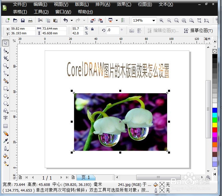Cut selection with the scissors icon
Image resolution: width=222 pixels, height=196 pixels.
pos(40,20)
